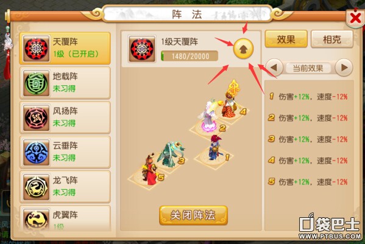Screen dimensions: 365x244
Task: Close the 阵法 window with red X
Action: (355, 18)
